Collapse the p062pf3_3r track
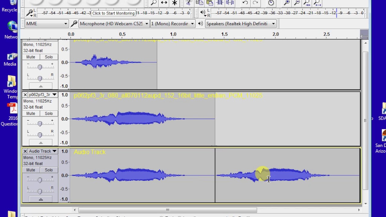386x217 pixels. [41, 143]
